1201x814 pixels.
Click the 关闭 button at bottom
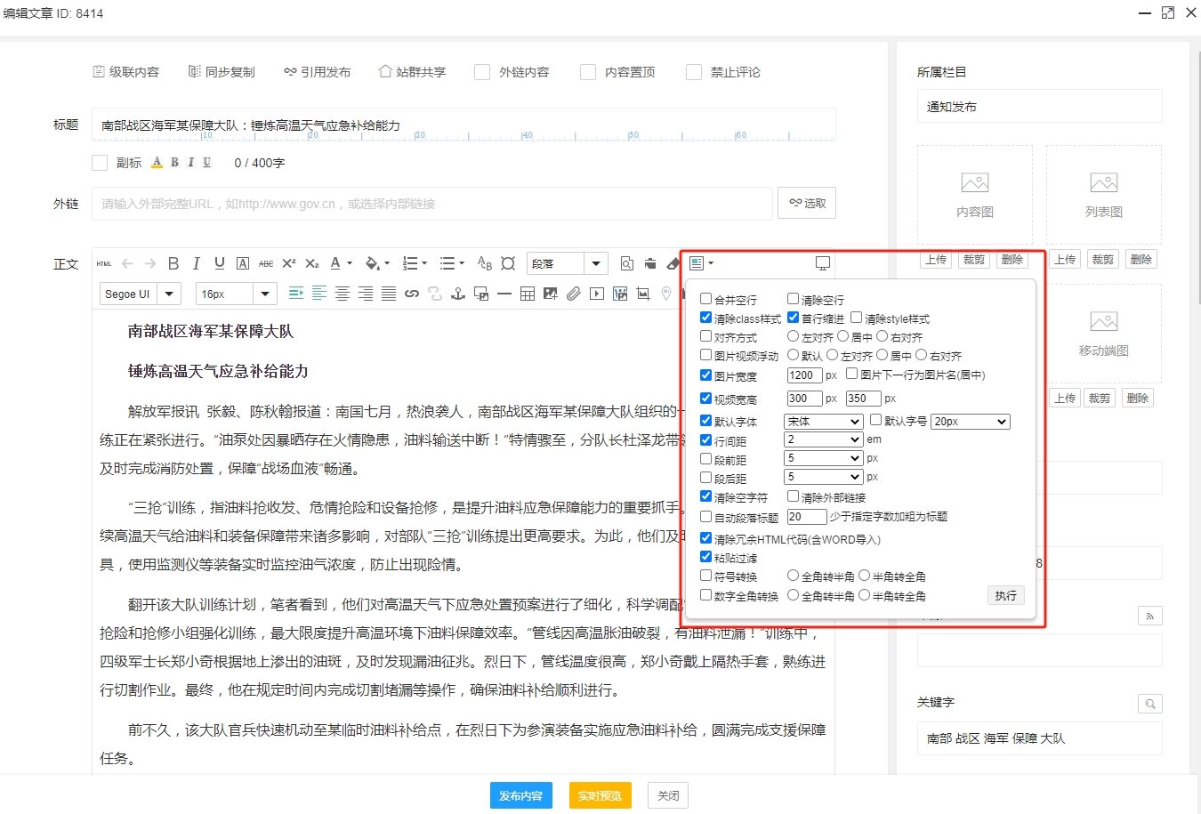[668, 795]
